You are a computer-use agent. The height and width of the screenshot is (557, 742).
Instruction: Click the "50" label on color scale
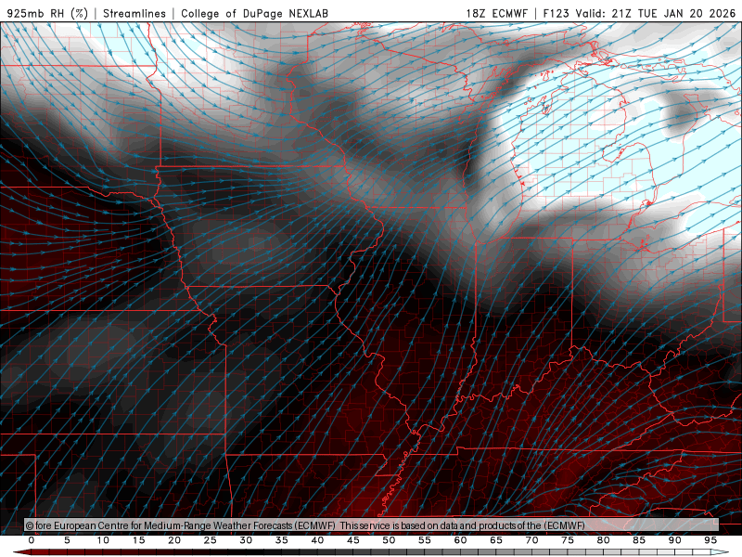pos(389,540)
